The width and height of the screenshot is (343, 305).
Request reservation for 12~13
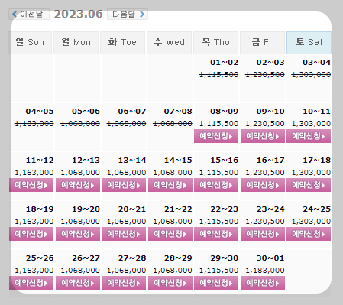click(78, 185)
